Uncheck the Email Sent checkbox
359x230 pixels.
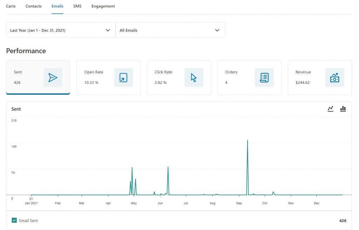coord(14,221)
